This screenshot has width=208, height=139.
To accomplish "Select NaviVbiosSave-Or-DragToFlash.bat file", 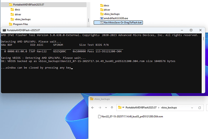I will [x=118, y=23].
